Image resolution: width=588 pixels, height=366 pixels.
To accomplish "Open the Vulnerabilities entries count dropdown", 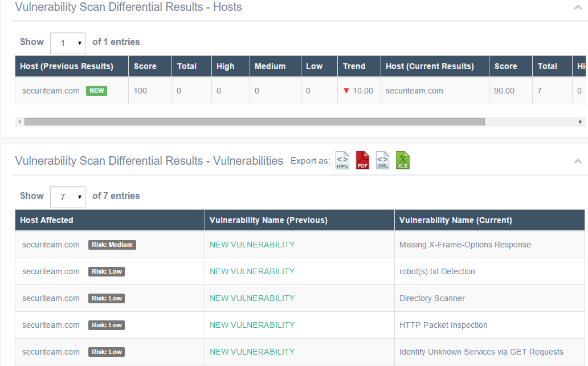I will pyautogui.click(x=68, y=197).
